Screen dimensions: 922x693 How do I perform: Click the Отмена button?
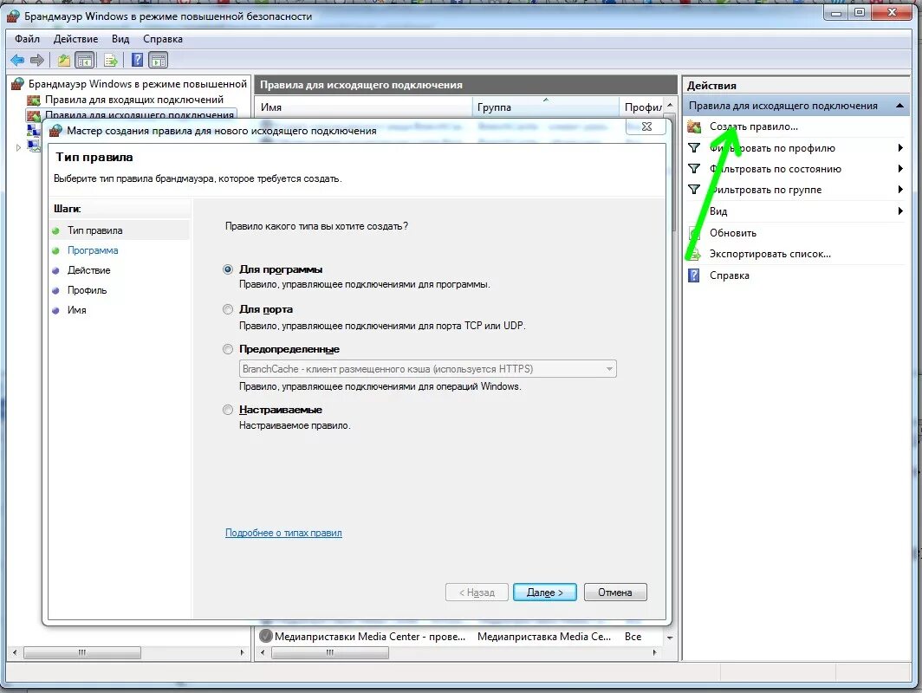[x=615, y=592]
